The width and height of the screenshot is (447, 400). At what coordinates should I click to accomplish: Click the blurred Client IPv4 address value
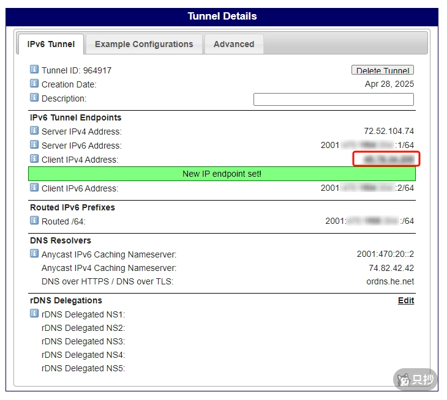[x=389, y=160]
